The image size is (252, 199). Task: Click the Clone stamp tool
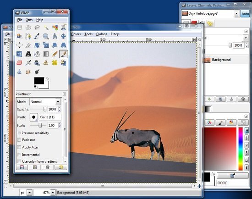click(x=46, y=62)
